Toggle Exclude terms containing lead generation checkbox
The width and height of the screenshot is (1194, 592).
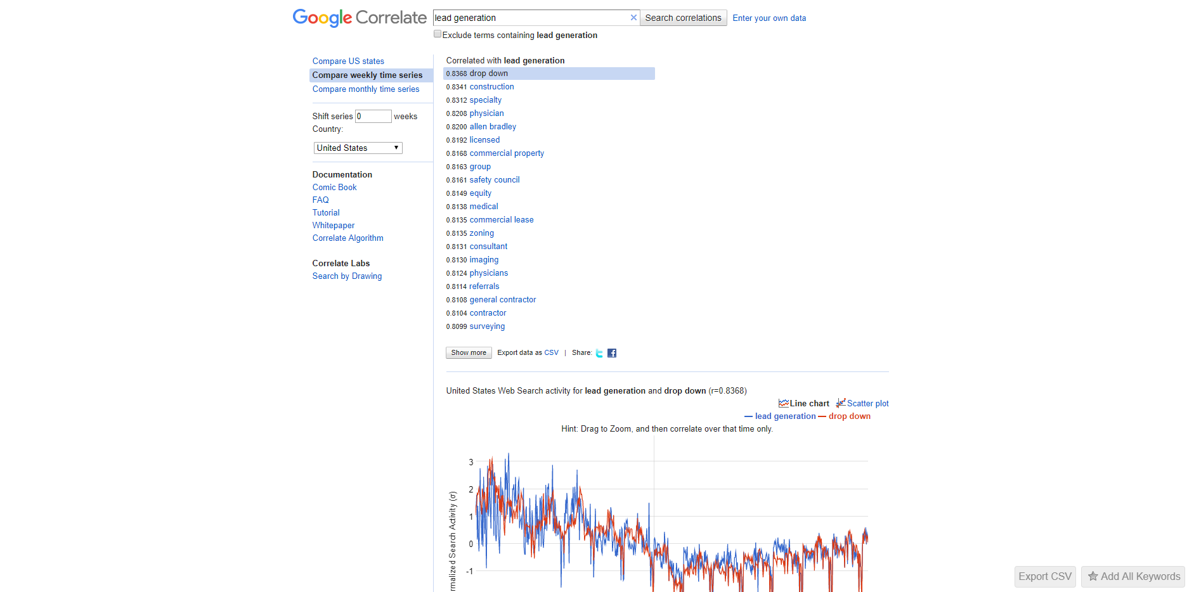pyautogui.click(x=438, y=34)
